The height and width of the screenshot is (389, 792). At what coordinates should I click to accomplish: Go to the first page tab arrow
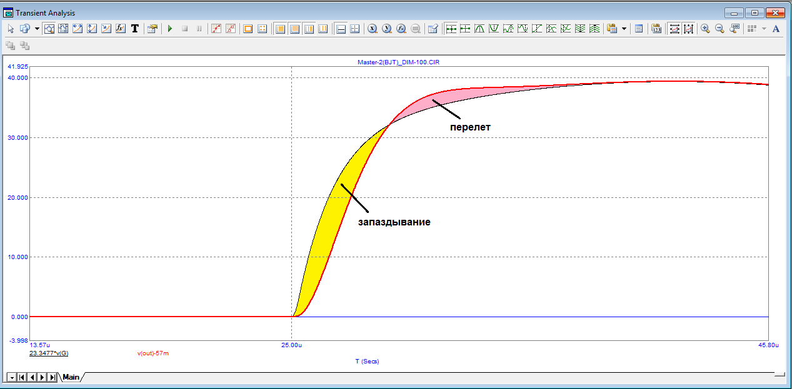[22, 377]
